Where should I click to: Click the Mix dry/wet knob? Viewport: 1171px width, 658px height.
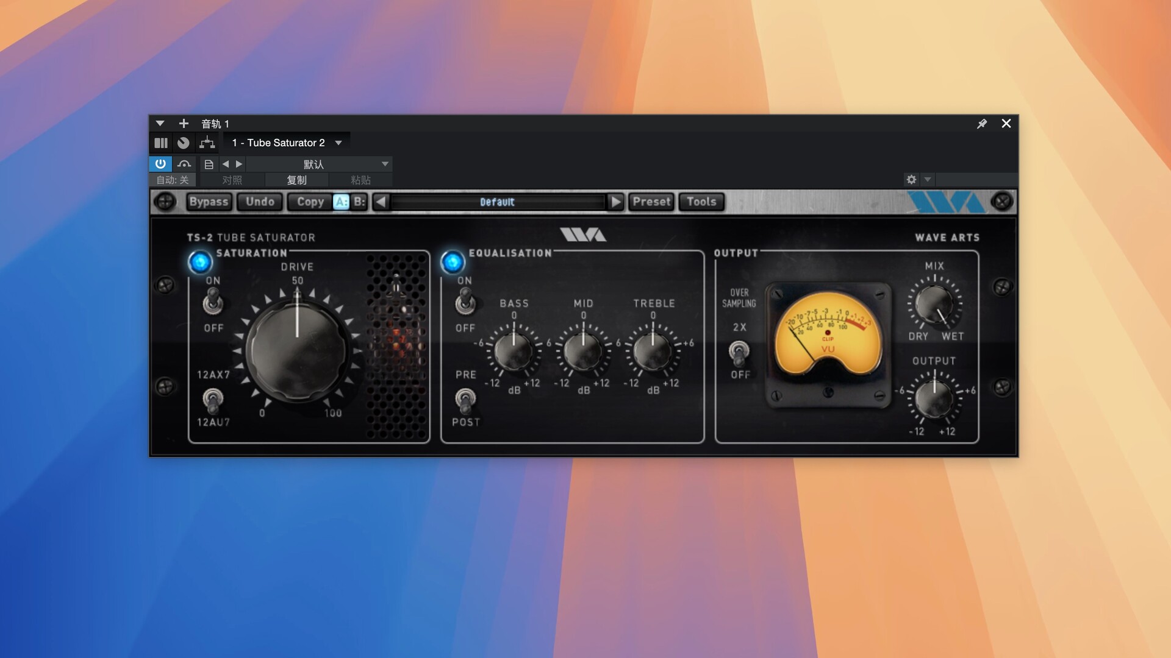tap(934, 303)
